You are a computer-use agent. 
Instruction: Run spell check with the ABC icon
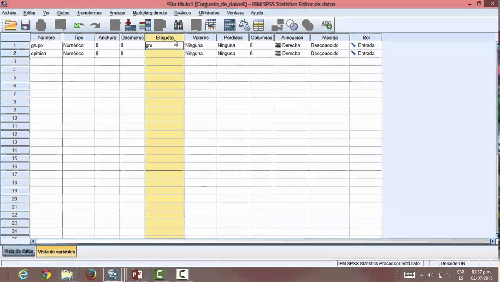coord(326,25)
